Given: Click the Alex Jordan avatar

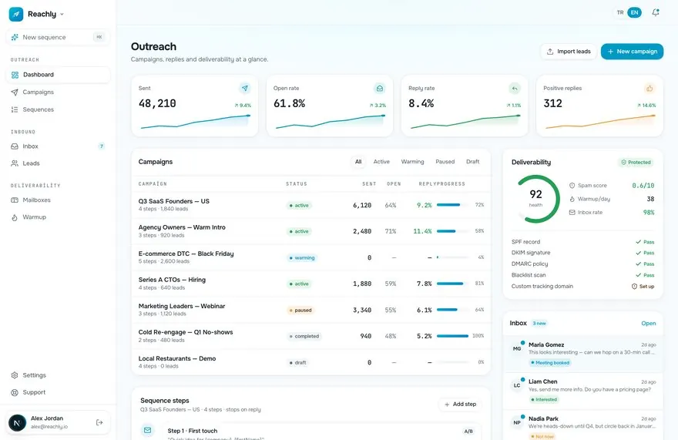Looking at the screenshot, I should (x=17, y=422).
